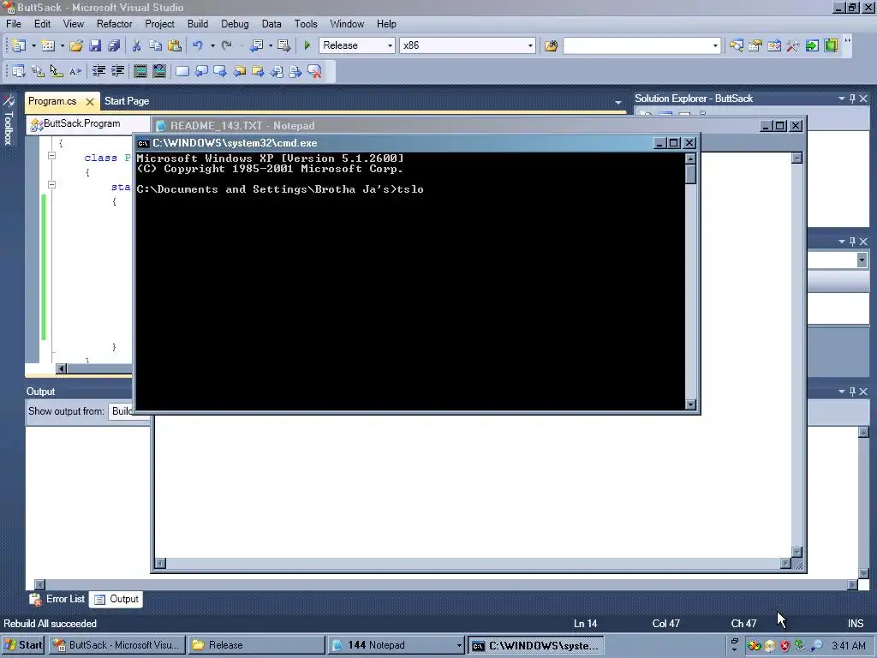Image resolution: width=877 pixels, height=658 pixels.
Task: Open Solution Explorer window position menu arrow
Action: pos(842,99)
